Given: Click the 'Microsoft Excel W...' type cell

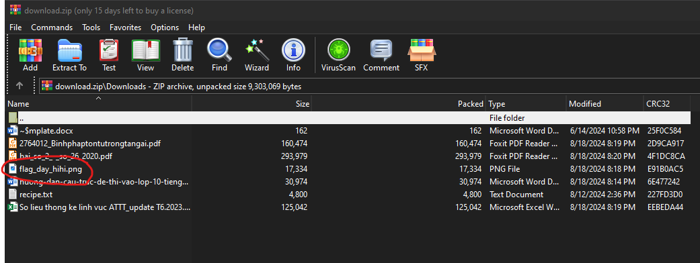Looking at the screenshot, I should [524, 207].
